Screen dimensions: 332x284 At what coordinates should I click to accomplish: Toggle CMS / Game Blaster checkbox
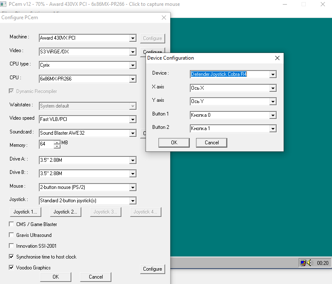pyautogui.click(x=11, y=224)
